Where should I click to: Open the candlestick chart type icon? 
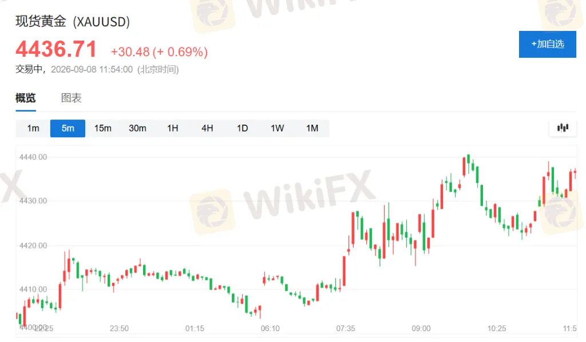click(x=563, y=128)
